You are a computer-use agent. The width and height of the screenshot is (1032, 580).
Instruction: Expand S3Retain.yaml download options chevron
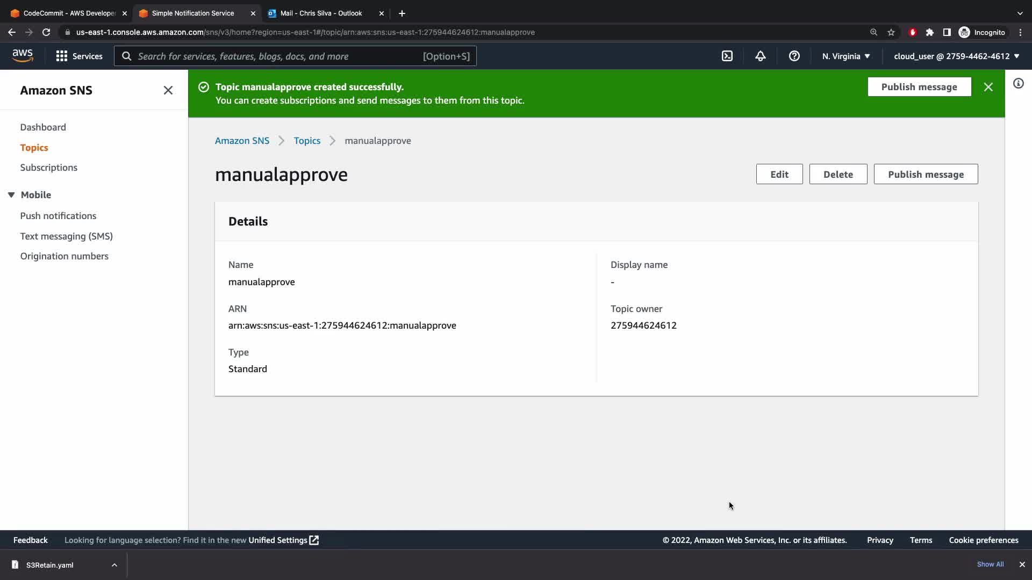point(114,565)
